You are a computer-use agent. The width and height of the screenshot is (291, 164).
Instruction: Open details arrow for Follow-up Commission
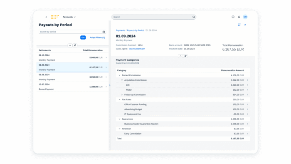(248, 95)
